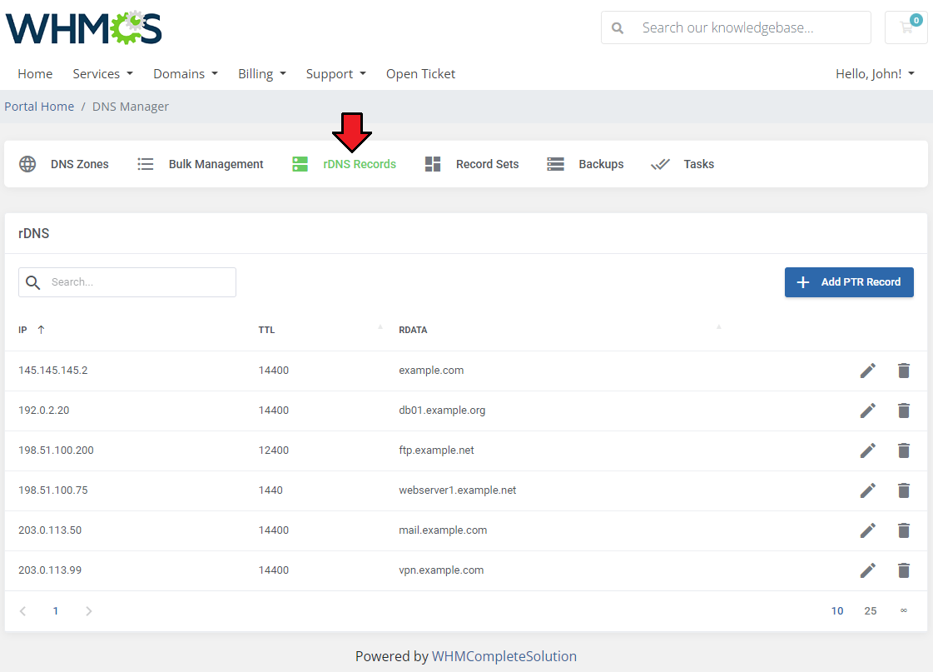The image size is (933, 672).
Task: Click the Record Sets grid icon
Action: pos(433,164)
